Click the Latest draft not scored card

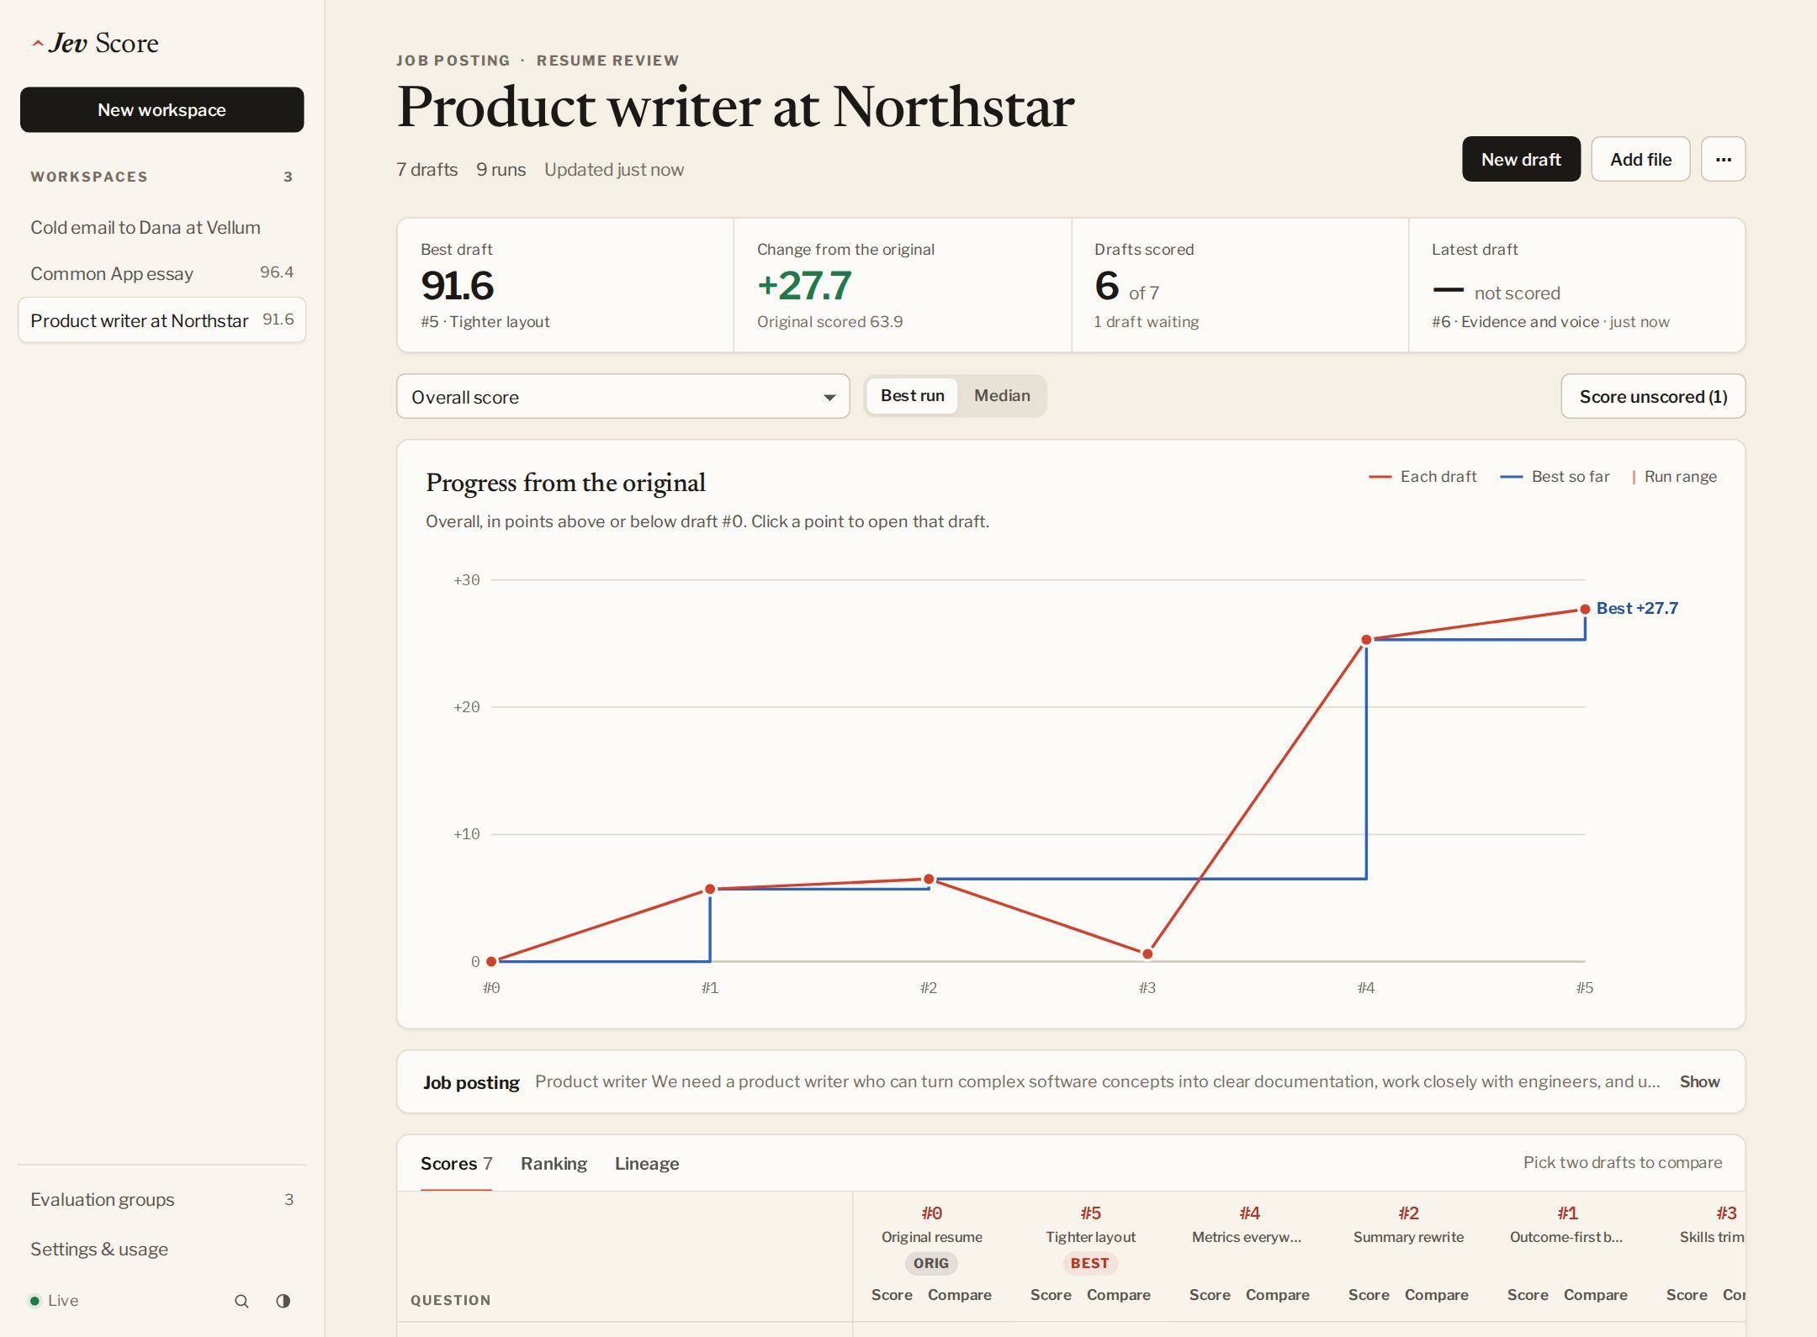tap(1576, 285)
